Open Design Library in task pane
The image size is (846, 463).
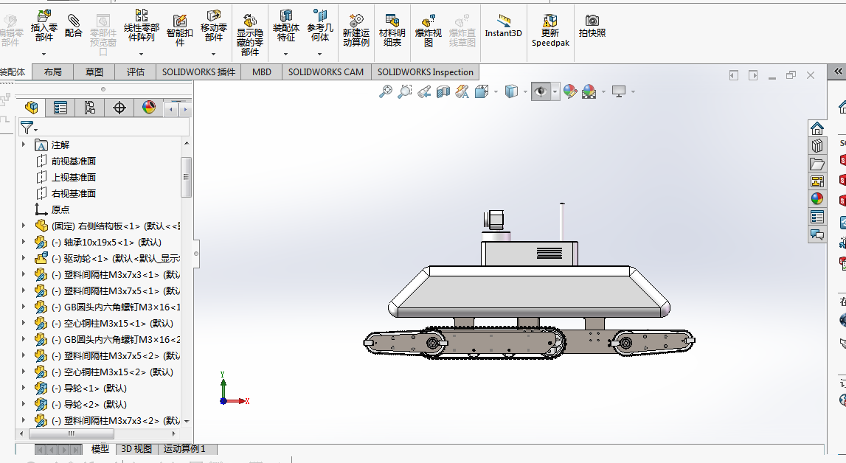pos(816,145)
